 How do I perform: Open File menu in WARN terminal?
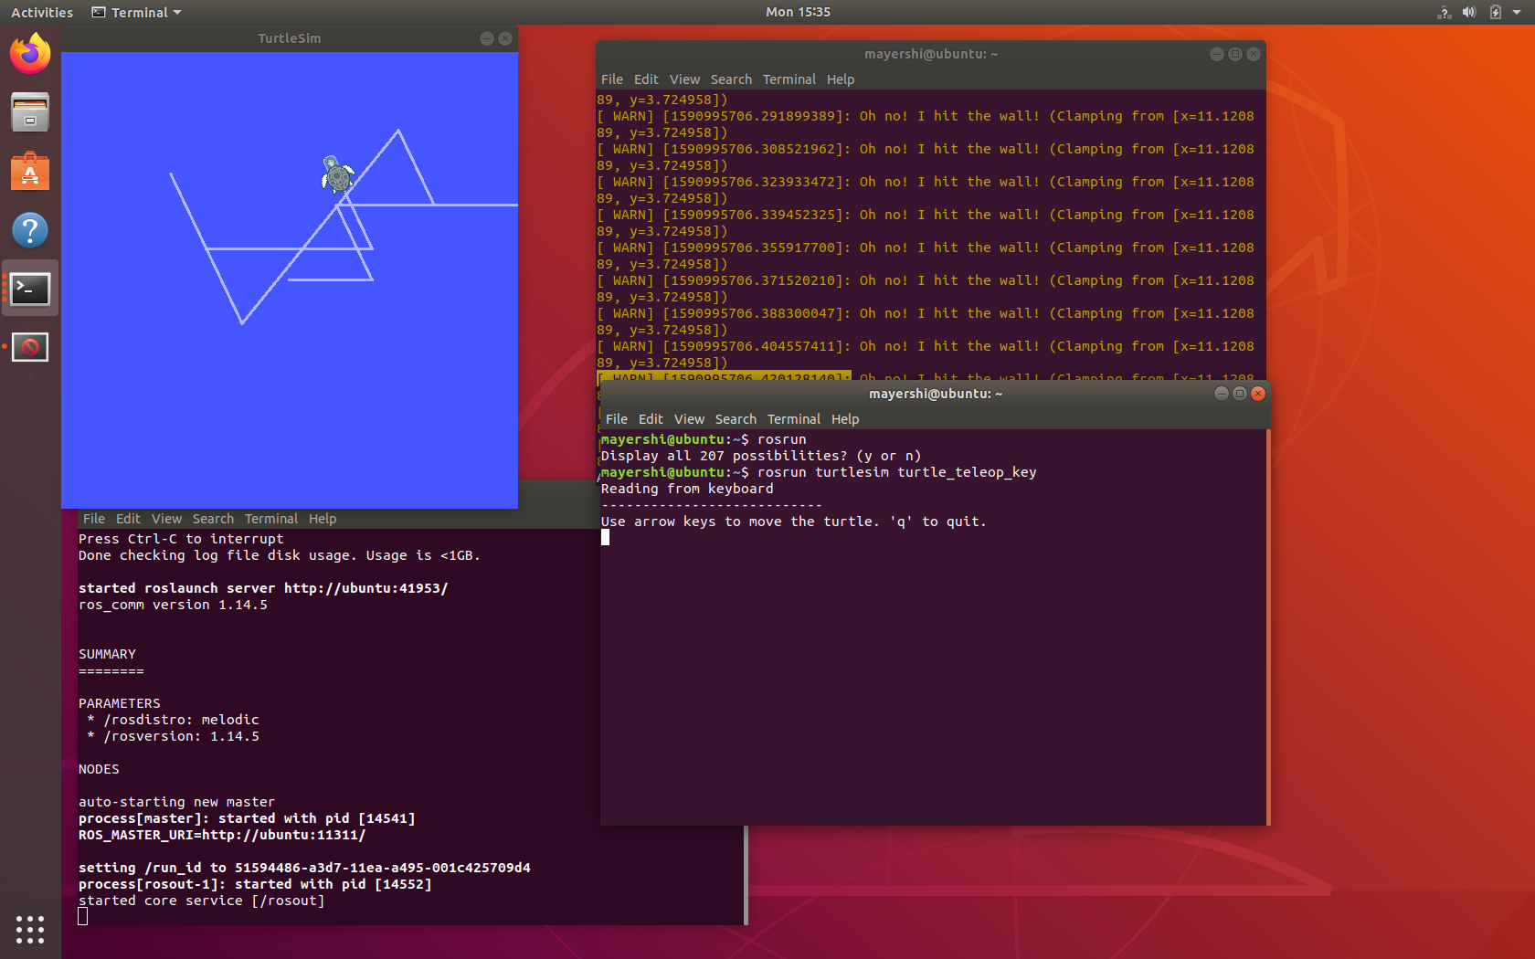click(612, 79)
